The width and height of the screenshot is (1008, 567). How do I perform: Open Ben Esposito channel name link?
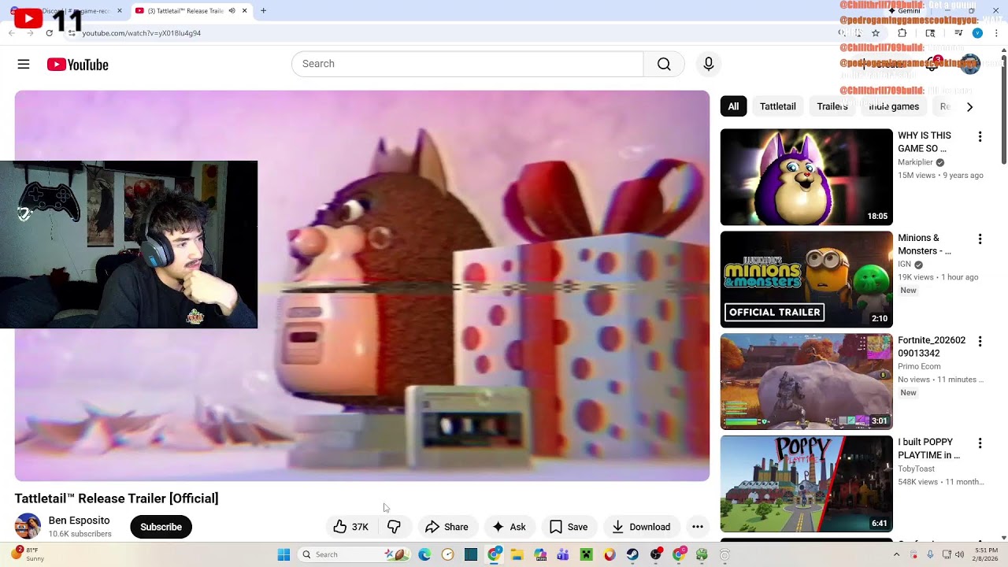(x=79, y=521)
